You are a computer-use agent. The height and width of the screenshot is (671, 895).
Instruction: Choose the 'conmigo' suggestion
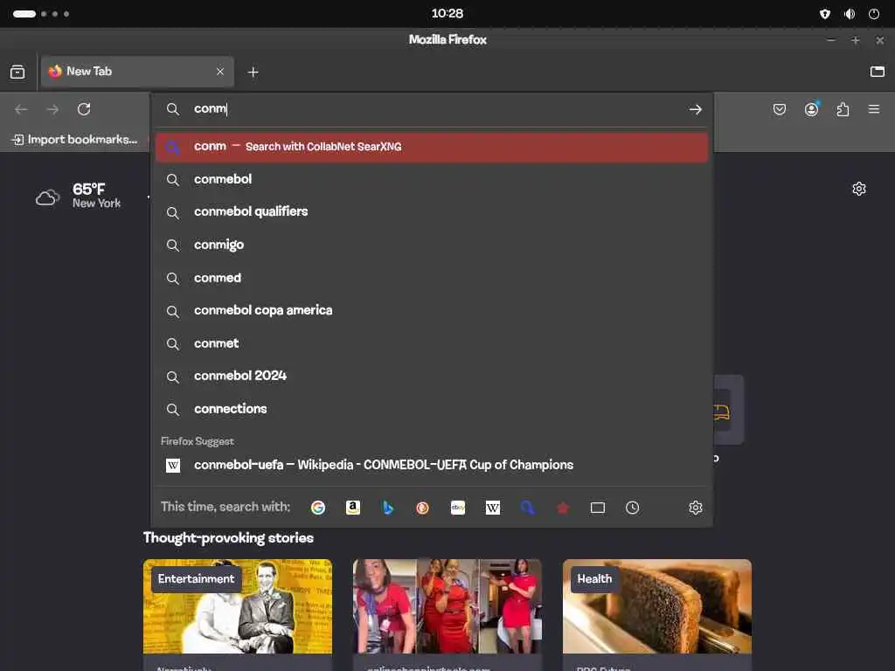click(x=432, y=245)
